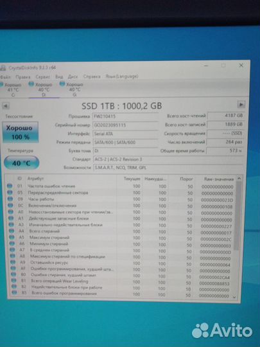Click the CrystalDiskInfo title bar app icon
This screenshot has width=260, height=347.
[x=3, y=68]
